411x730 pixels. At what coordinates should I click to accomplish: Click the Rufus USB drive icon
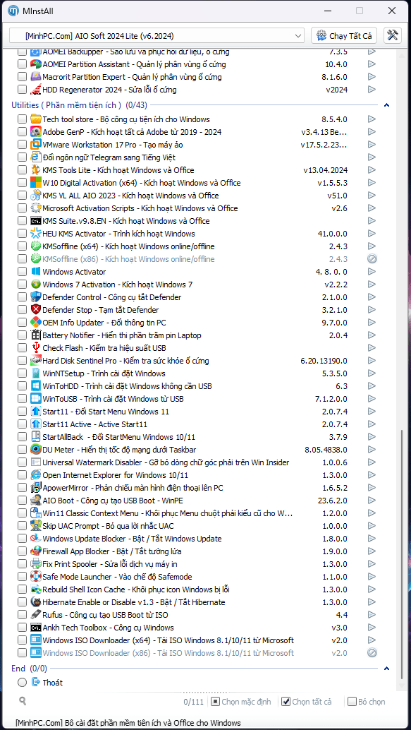point(36,615)
